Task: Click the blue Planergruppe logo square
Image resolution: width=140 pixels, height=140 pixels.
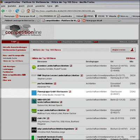Action: pyautogui.click(x=34, y=93)
